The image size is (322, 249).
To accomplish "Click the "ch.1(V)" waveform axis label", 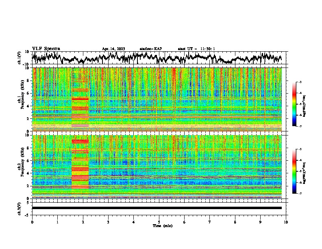I will coord(20,58).
